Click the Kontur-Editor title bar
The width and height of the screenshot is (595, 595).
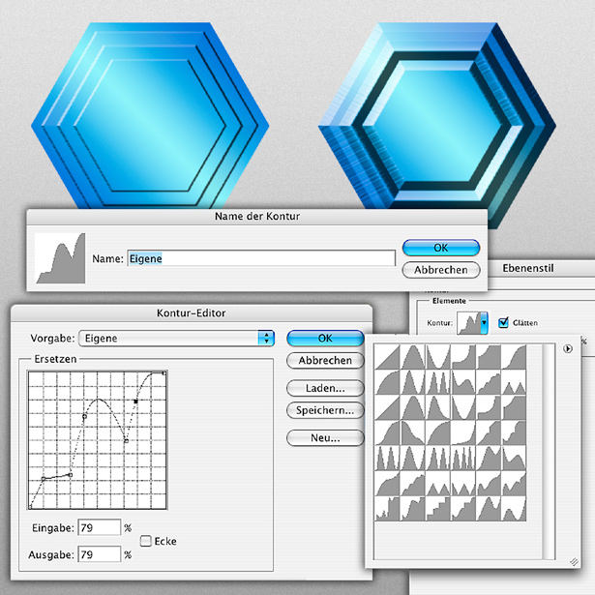192,313
